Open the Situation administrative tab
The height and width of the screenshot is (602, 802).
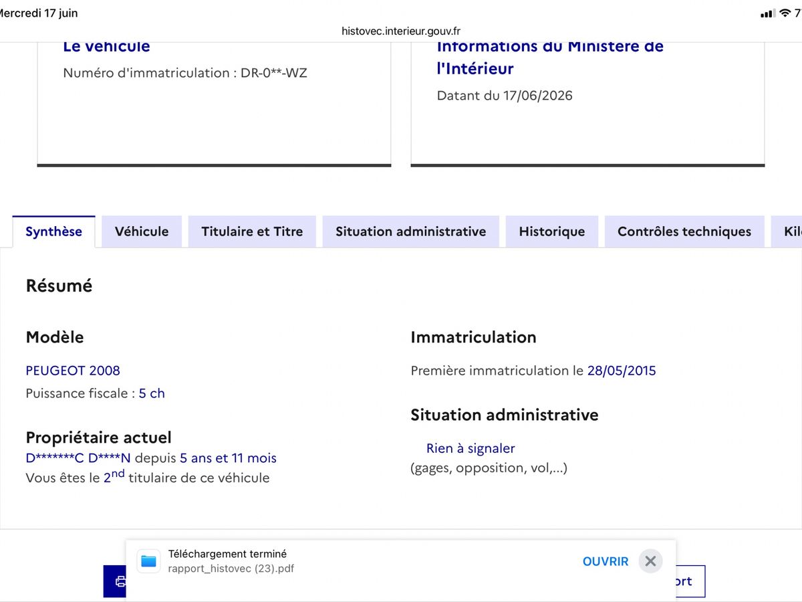click(x=411, y=231)
